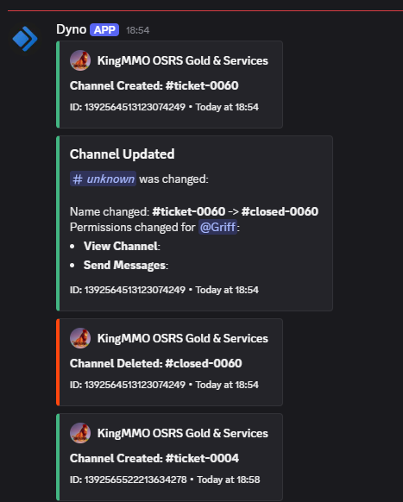Click KingMMO name in ticket-0060 created embed
The width and height of the screenshot is (403, 502).
click(183, 60)
